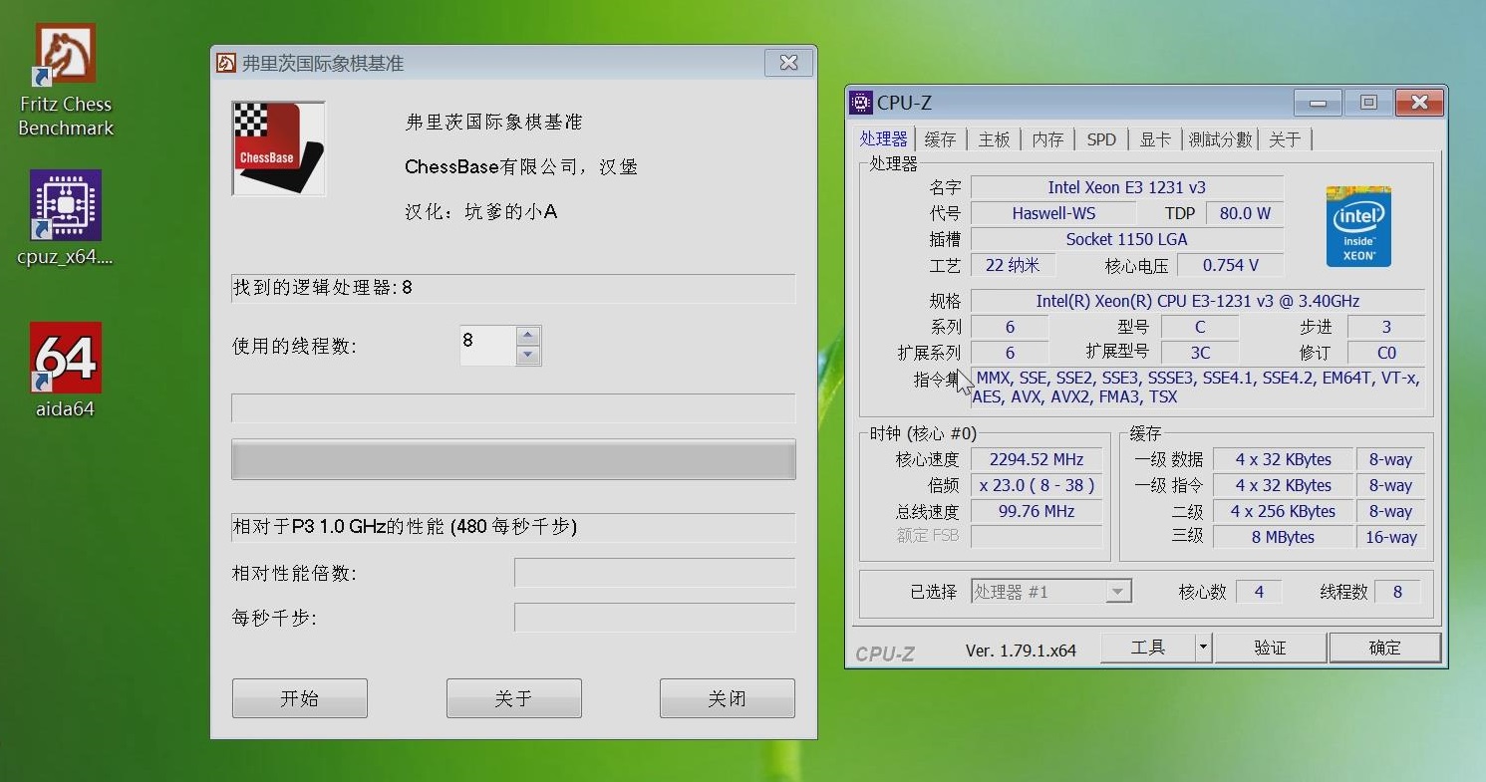Screen dimensions: 1486x782
Task: Open the Fritz Chess Benchmark desktop shortcut
Action: [x=66, y=81]
